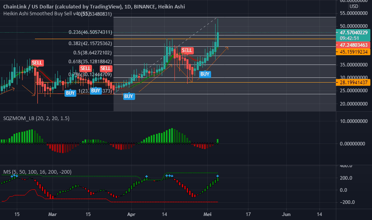The width and height of the screenshot is (372, 220).
Task: Click the 14 date label after Jun
Action: (320, 214)
